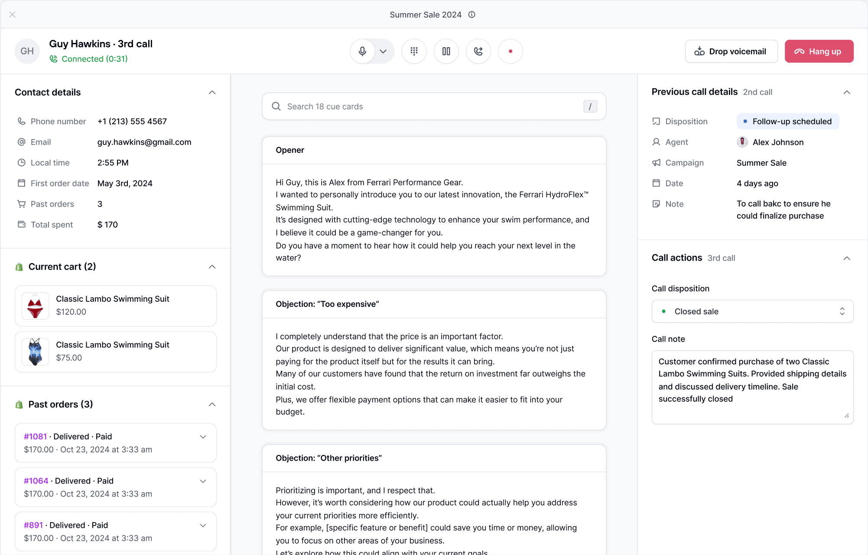Open order #1064 link
Screen dimensions: 868x555
tap(36, 481)
